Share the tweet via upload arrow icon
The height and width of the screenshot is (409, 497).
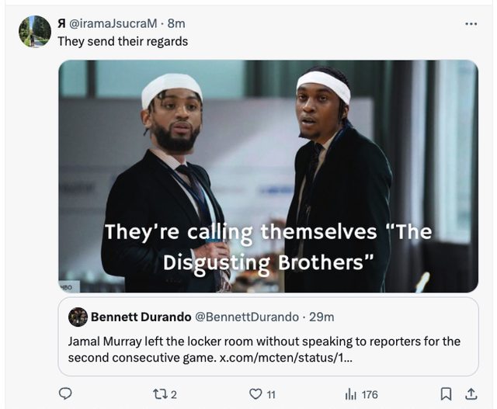[x=470, y=394]
